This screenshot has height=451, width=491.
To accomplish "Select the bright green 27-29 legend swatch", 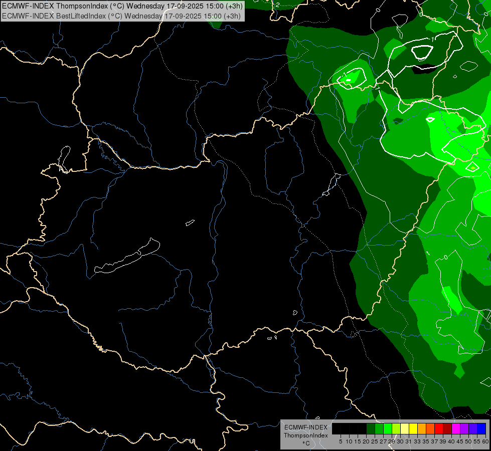I will pos(387,429).
